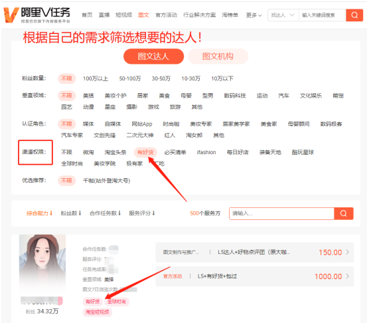Choose the 淘宝头条 channel permission
This screenshot has width=367, height=325.
point(115,152)
